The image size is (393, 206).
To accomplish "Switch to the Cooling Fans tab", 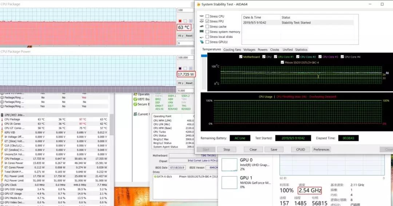I will [232, 49].
